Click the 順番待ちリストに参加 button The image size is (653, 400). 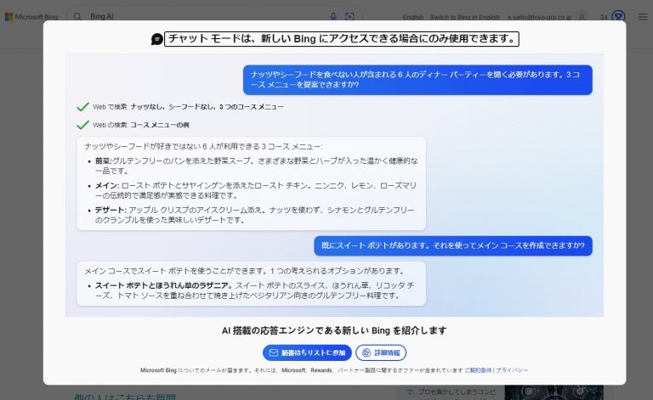(x=307, y=352)
